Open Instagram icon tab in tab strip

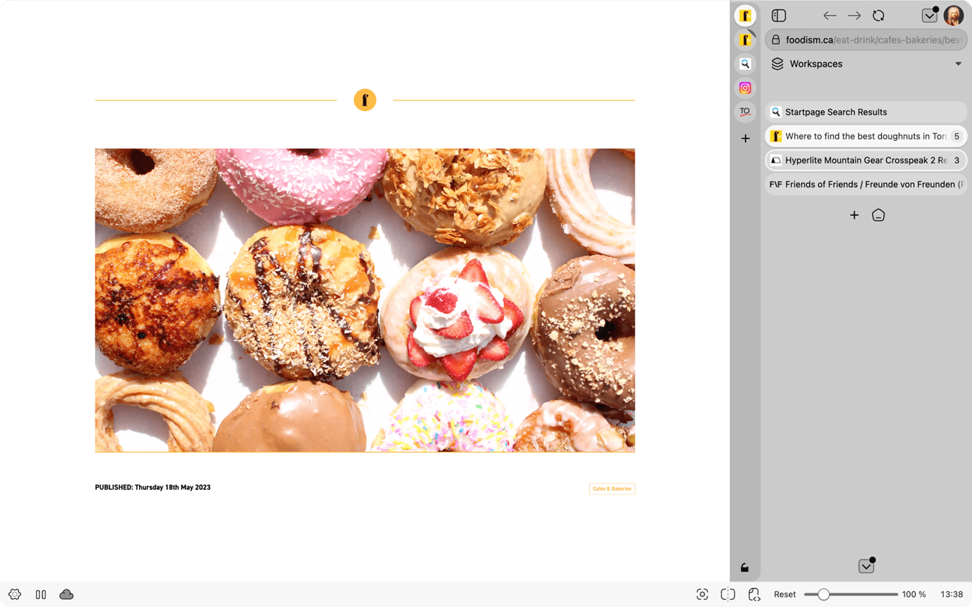pos(745,88)
